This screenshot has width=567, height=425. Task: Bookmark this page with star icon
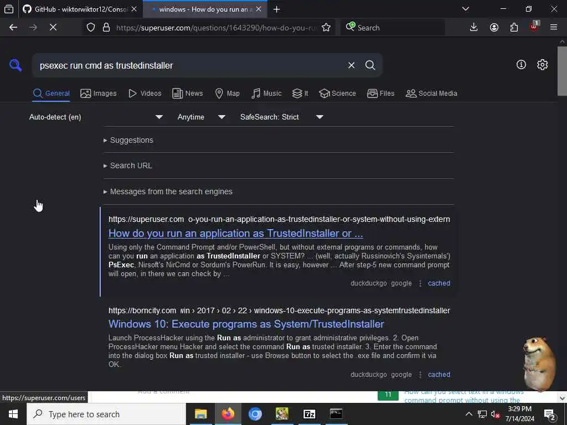tap(326, 28)
